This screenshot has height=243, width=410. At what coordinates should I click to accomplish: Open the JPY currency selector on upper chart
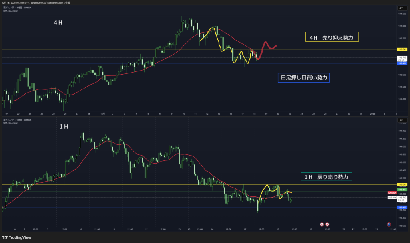[x=400, y=8]
